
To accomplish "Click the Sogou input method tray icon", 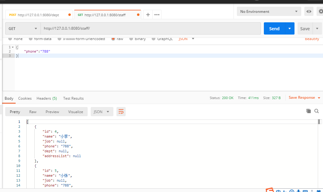I will click(270, 190).
